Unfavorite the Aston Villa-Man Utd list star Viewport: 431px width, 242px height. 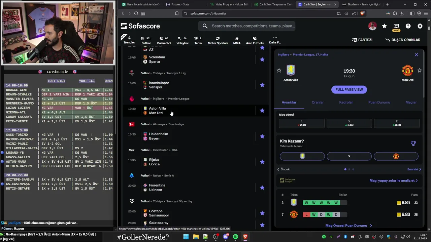click(262, 111)
